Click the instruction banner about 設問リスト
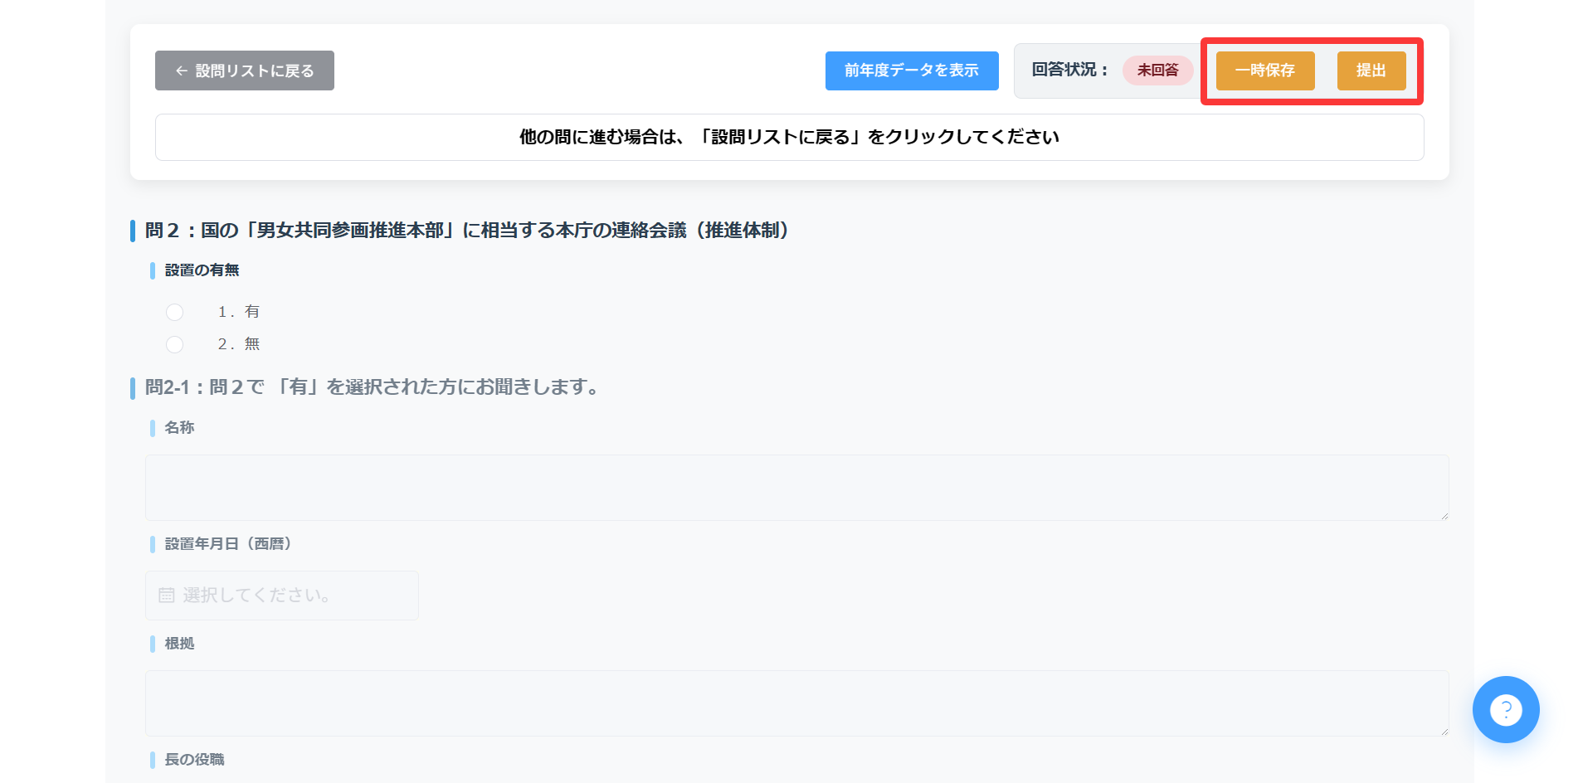 pos(790,137)
